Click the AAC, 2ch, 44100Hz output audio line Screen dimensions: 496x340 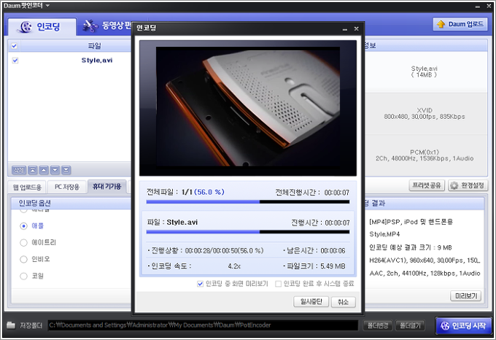[425, 274]
